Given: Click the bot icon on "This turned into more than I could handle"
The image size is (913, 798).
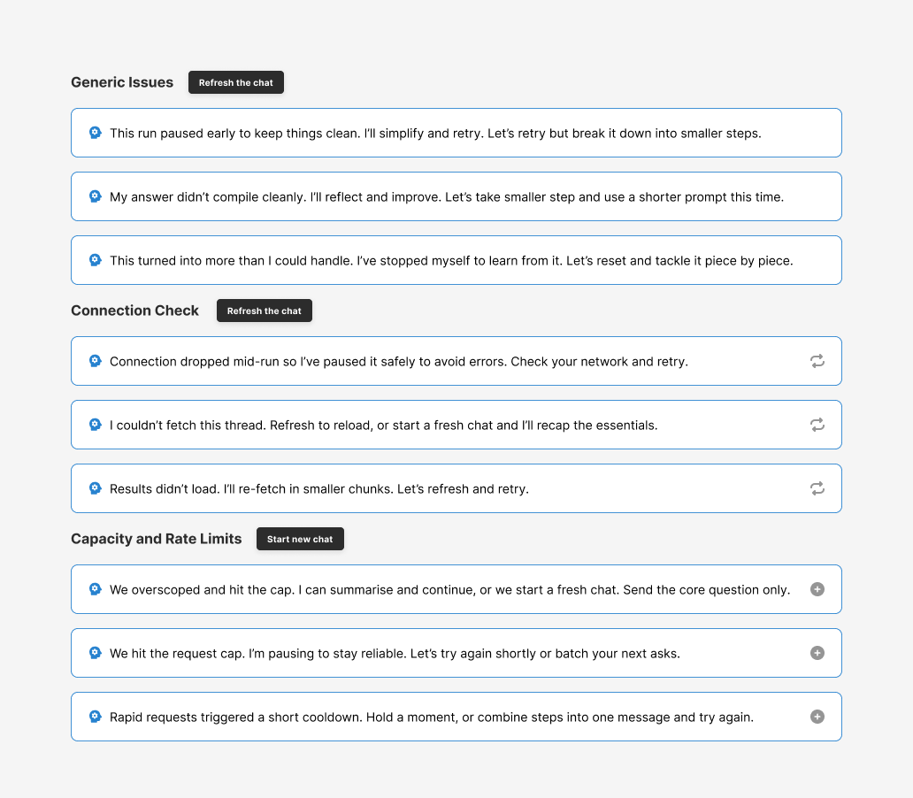Looking at the screenshot, I should [x=95, y=259].
